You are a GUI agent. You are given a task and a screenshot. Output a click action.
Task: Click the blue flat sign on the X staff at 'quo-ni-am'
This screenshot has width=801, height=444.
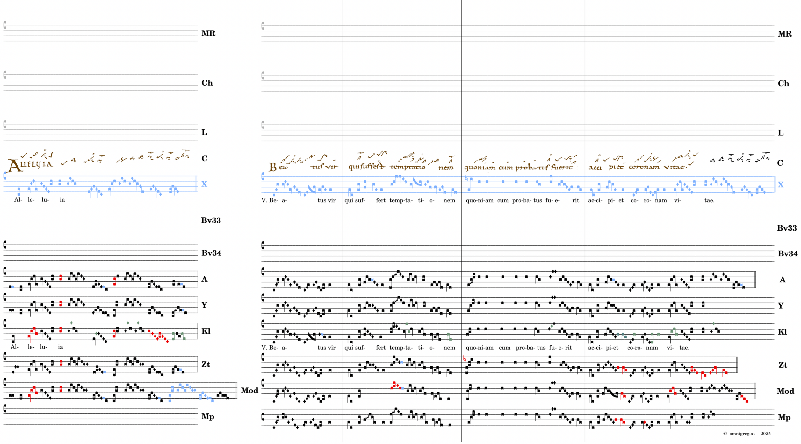point(467,179)
